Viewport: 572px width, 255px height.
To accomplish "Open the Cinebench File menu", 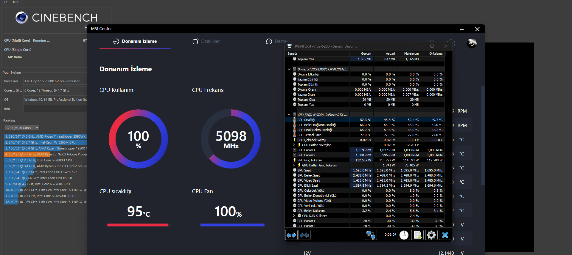I will click(5, 2).
